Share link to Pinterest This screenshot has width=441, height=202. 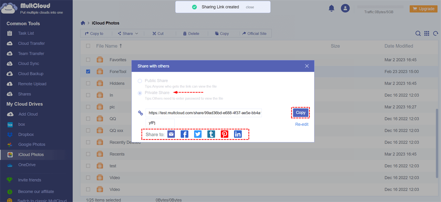coord(225,134)
